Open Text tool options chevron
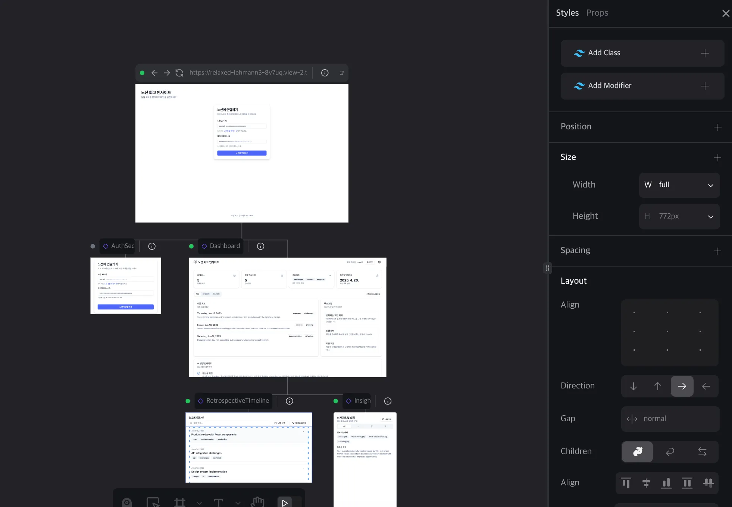Viewport: 732px width, 507px height. point(238,503)
